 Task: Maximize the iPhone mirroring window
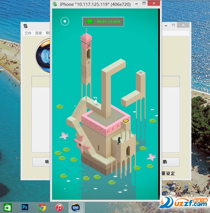[144, 3]
